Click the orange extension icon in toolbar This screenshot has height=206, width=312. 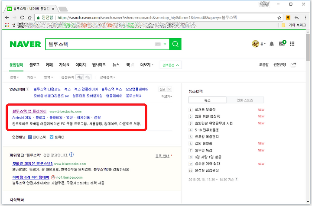288,18
